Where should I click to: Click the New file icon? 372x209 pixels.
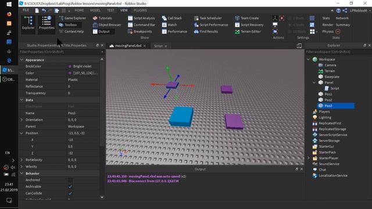37,10
